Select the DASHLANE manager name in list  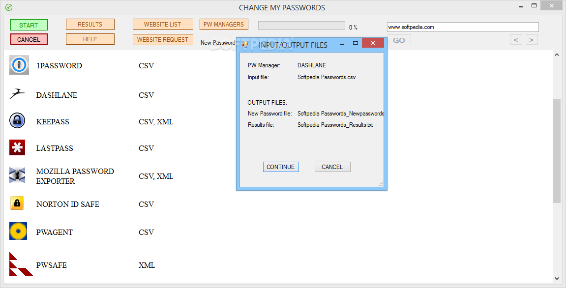coord(57,95)
